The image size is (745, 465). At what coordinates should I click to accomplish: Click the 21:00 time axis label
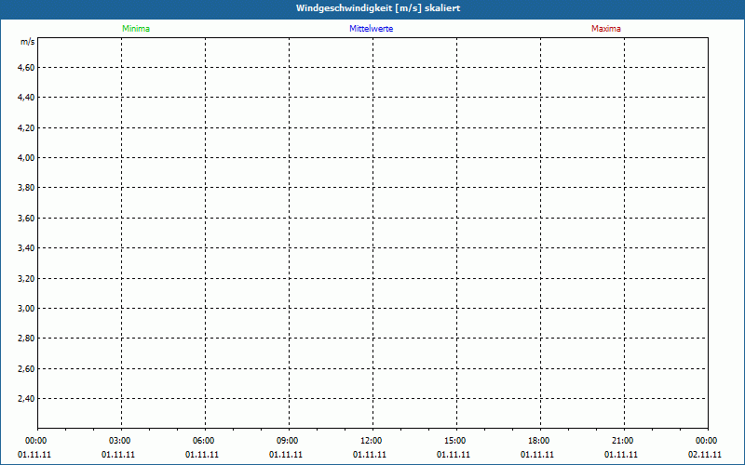pos(622,441)
